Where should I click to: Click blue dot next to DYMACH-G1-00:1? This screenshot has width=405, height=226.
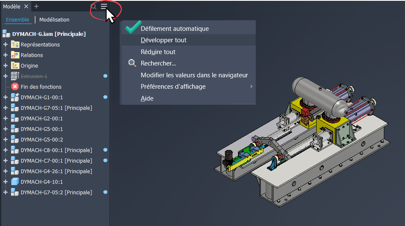[x=105, y=97]
